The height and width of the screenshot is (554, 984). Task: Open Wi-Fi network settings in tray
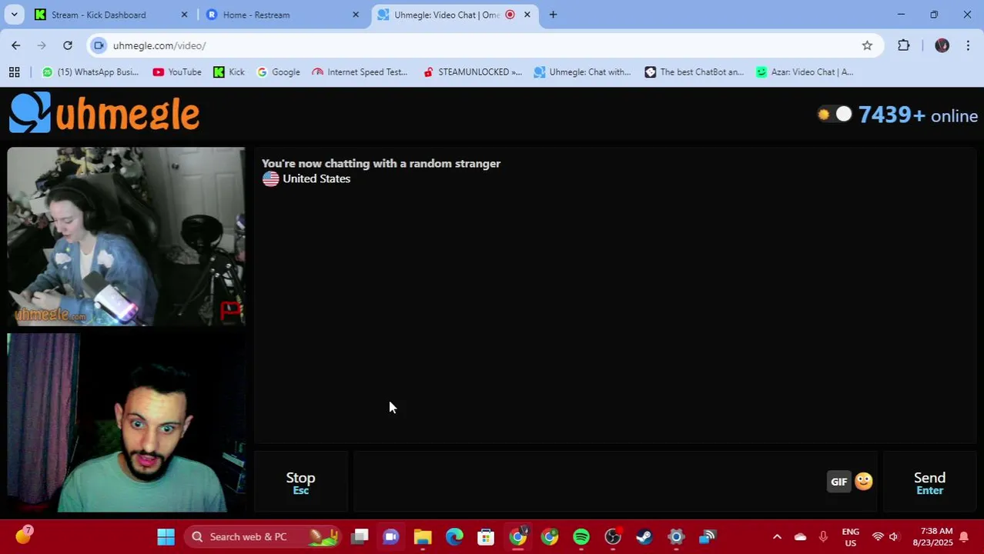pyautogui.click(x=878, y=536)
